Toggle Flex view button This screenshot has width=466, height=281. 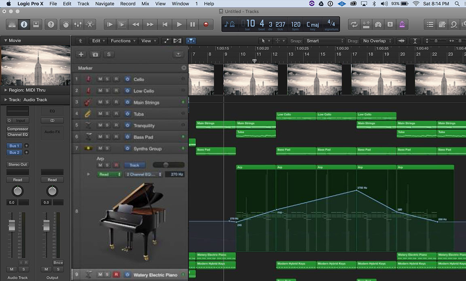[x=178, y=41]
